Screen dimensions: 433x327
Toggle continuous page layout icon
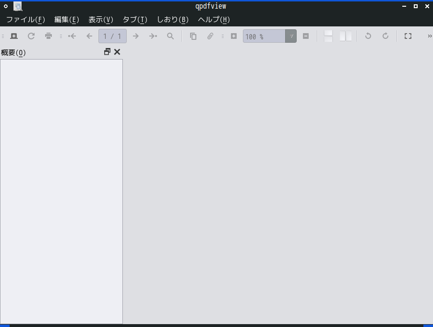pyautogui.click(x=328, y=36)
